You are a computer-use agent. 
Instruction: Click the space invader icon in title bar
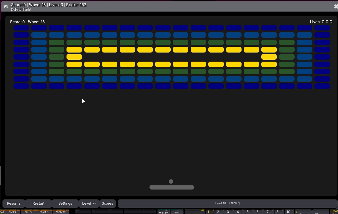5,6
